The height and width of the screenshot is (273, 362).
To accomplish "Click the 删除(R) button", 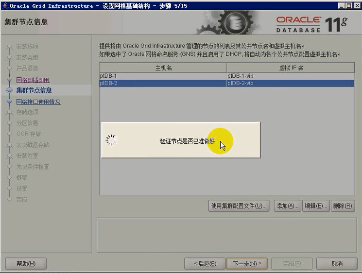I will pos(343,206).
